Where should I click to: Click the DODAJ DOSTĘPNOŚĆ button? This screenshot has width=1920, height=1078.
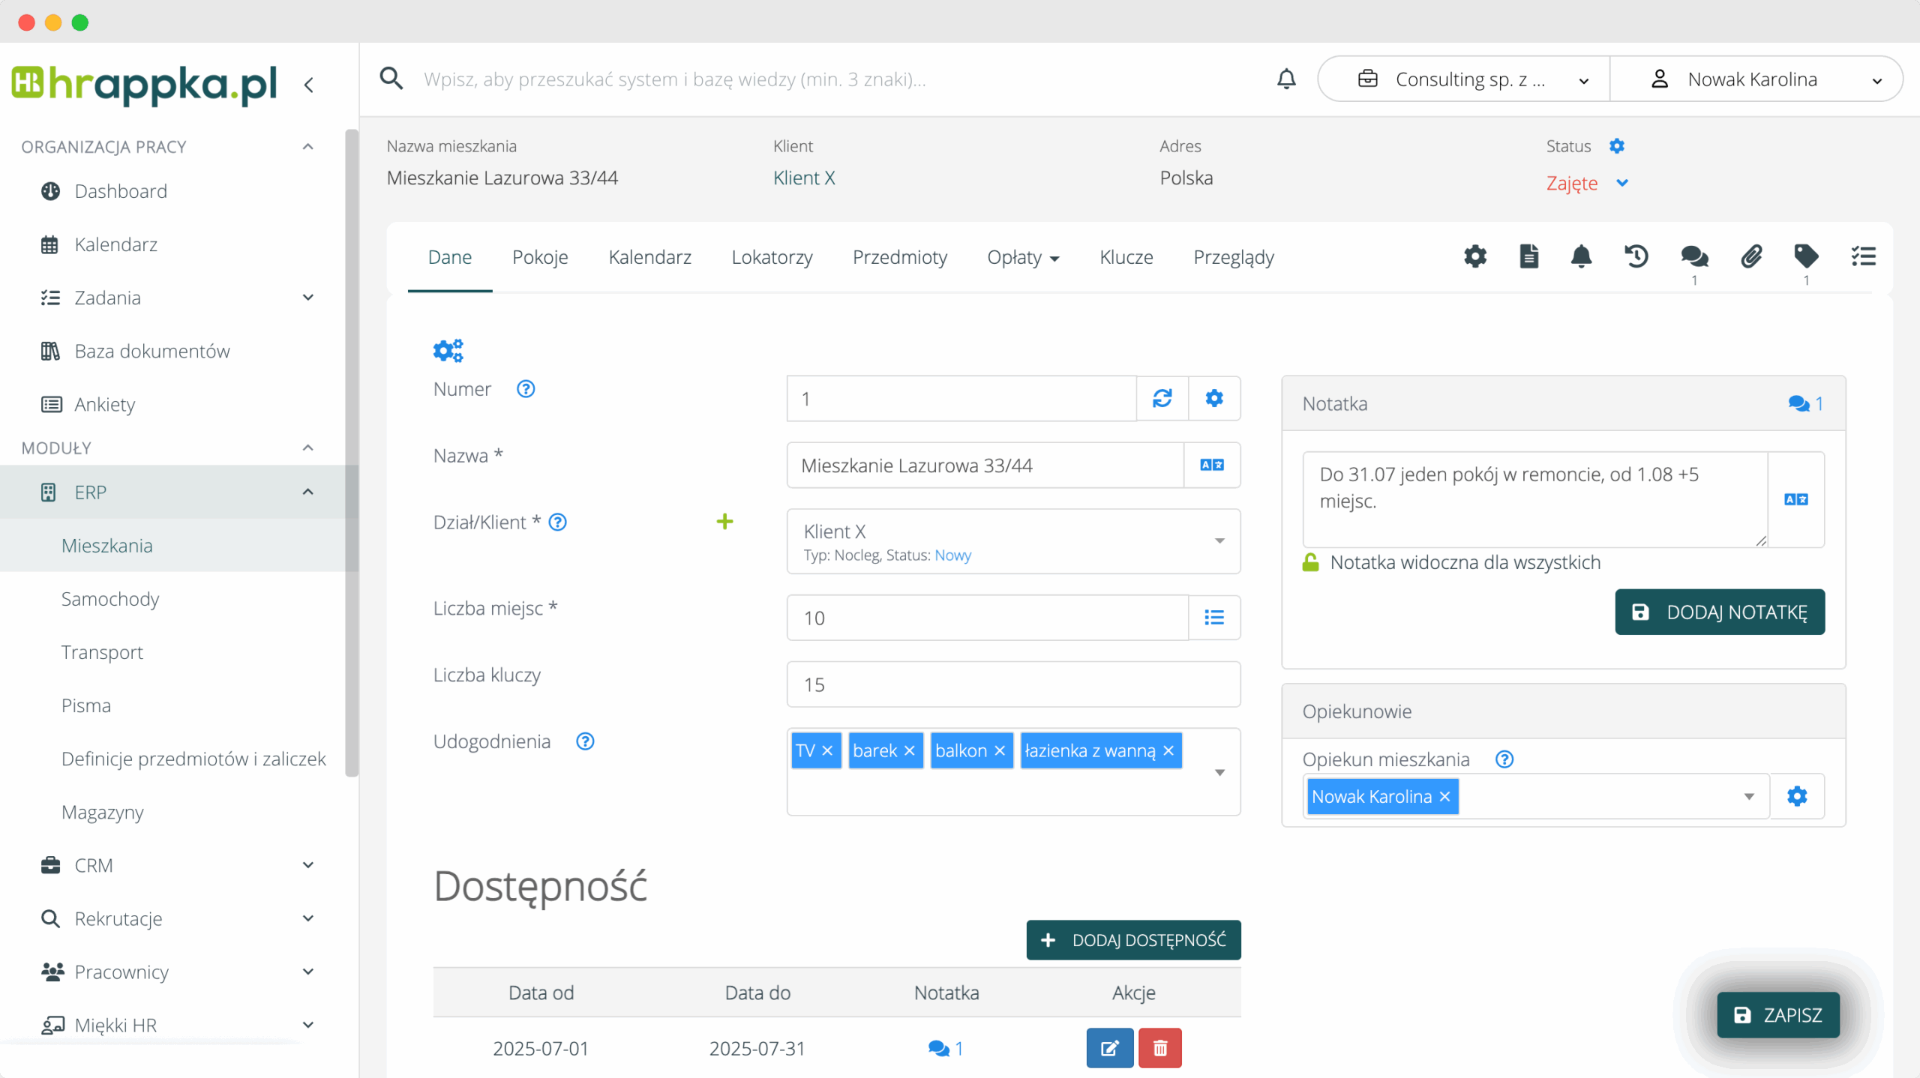pos(1133,940)
